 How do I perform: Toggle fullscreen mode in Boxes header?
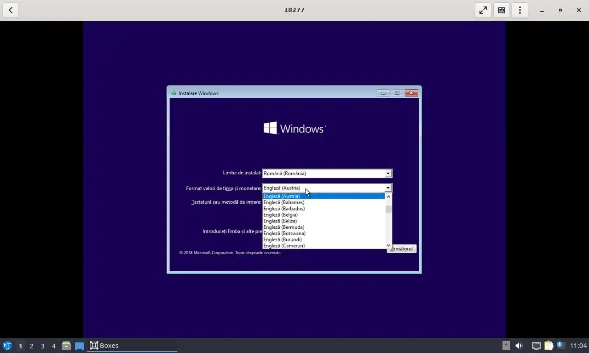483,10
